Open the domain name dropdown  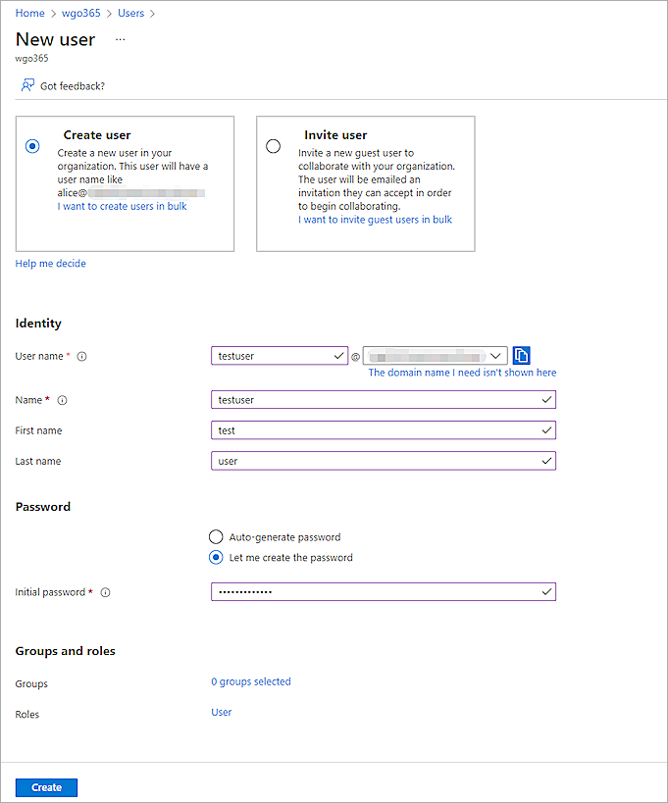click(x=496, y=355)
